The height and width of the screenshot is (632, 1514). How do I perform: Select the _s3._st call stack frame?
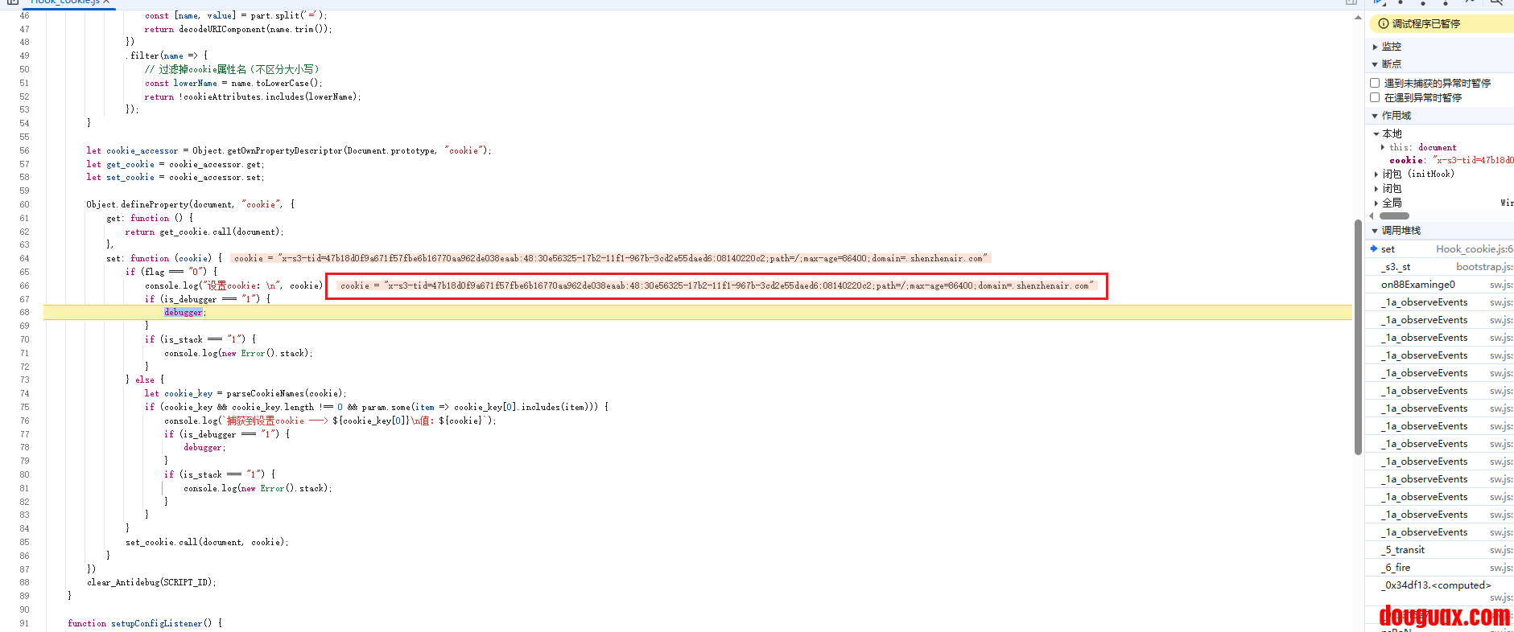coord(1396,267)
